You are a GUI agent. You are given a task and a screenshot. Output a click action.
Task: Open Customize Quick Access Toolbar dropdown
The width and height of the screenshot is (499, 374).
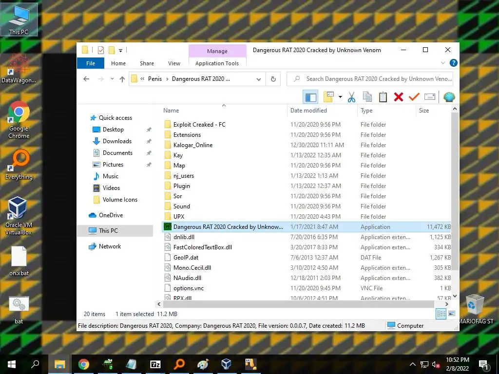click(x=121, y=50)
